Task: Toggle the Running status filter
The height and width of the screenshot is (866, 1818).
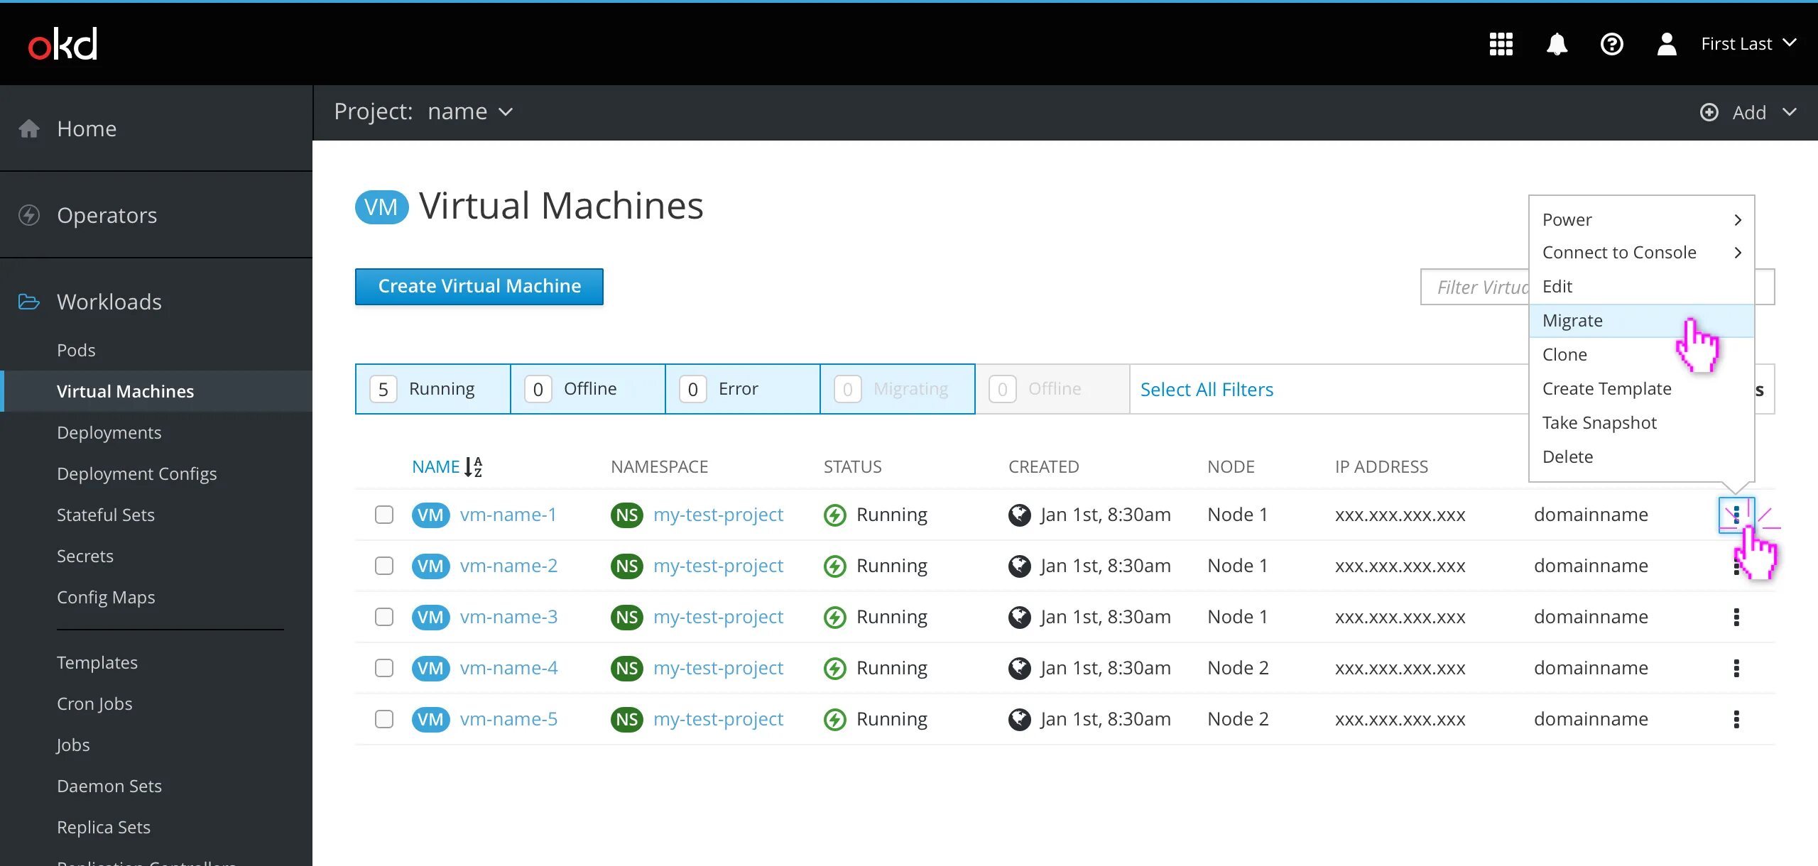Action: point(432,389)
